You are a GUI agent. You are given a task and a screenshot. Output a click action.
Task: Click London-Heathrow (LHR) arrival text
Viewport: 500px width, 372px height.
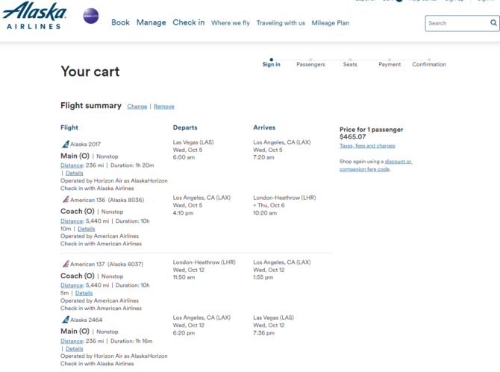(x=284, y=198)
